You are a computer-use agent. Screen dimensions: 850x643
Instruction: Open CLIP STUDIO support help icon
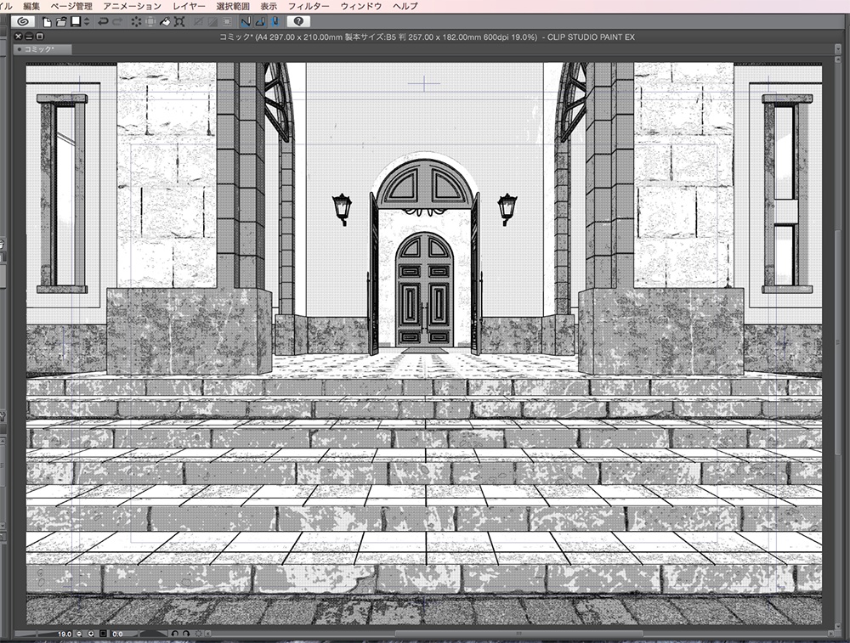click(x=298, y=22)
